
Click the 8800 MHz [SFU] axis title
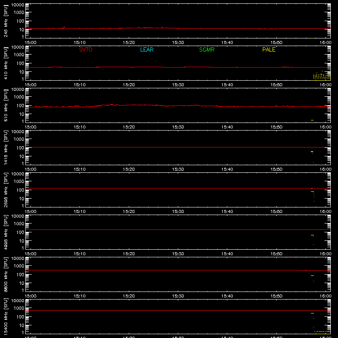(x=5, y=275)
